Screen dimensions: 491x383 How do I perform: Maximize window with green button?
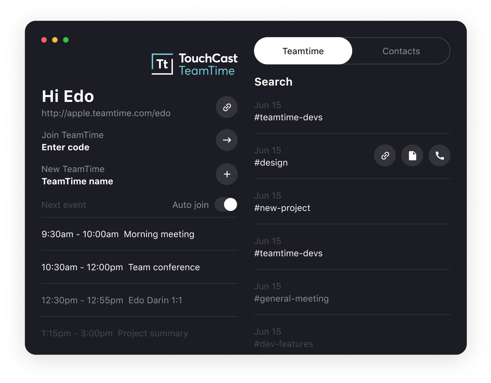[66, 40]
